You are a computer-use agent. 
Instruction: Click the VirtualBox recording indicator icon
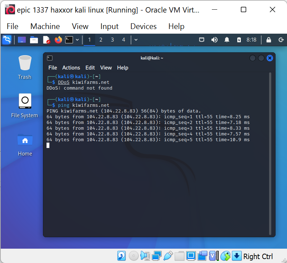pyautogui.click(x=202, y=256)
